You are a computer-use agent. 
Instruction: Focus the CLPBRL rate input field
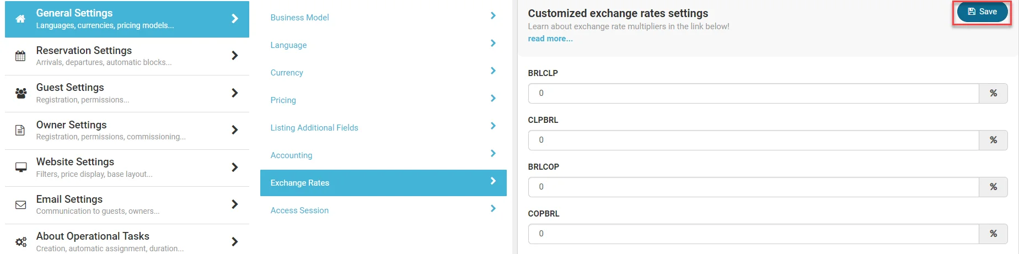(753, 140)
